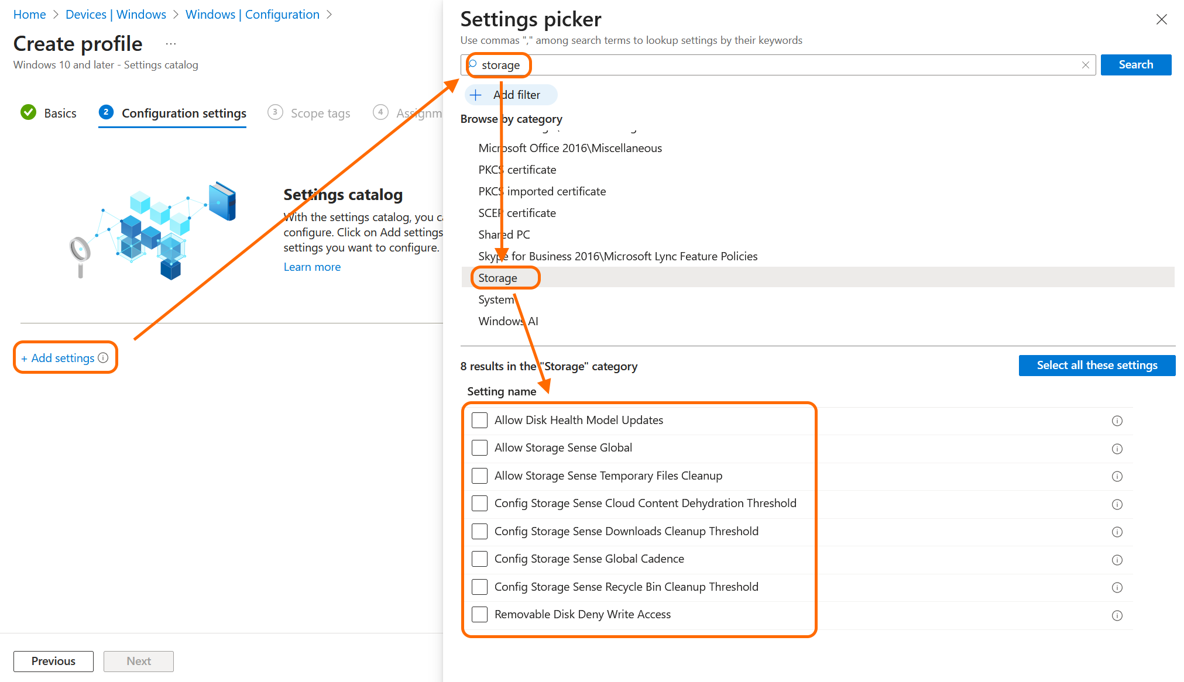Open the ellipsis menu next to Create profile
The width and height of the screenshot is (1184, 682).
click(x=170, y=44)
